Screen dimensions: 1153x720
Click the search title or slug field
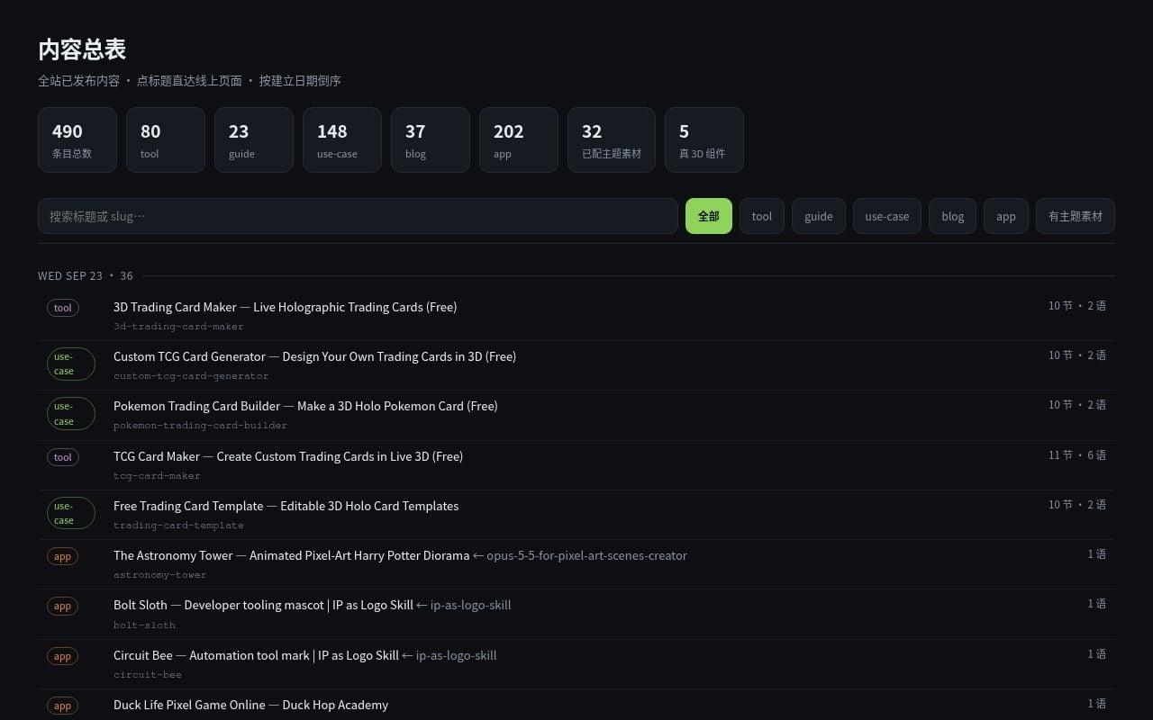[x=358, y=216]
